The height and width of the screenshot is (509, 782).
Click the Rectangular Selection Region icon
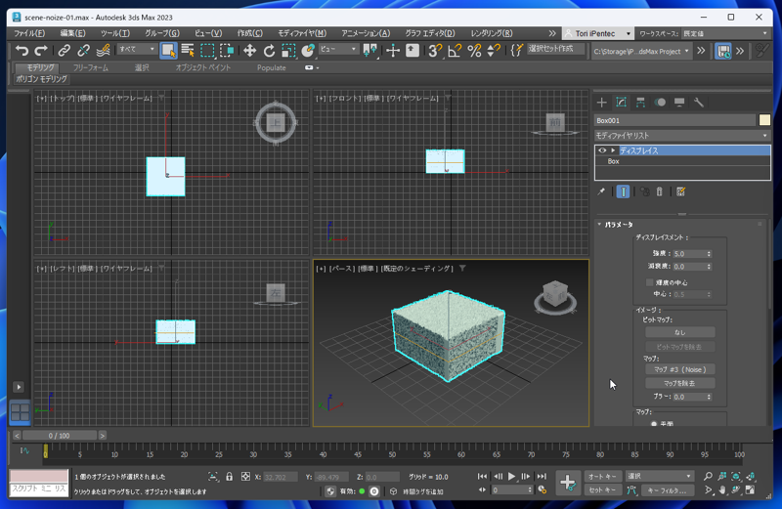(x=207, y=51)
